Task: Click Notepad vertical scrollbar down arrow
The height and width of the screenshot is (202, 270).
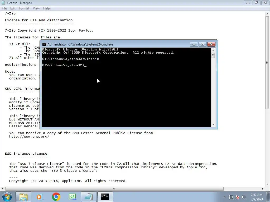Action: [x=267, y=184]
